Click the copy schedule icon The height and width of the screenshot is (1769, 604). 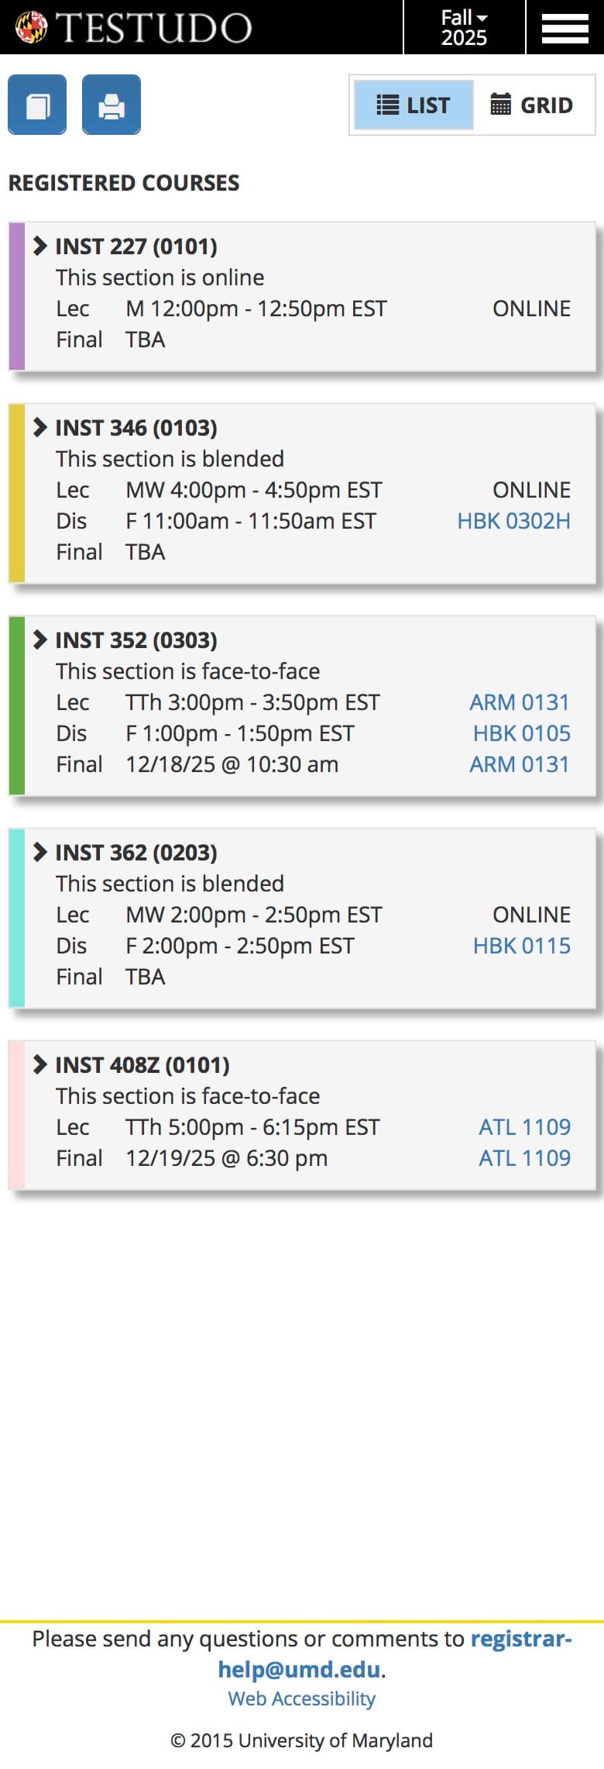[x=36, y=104]
